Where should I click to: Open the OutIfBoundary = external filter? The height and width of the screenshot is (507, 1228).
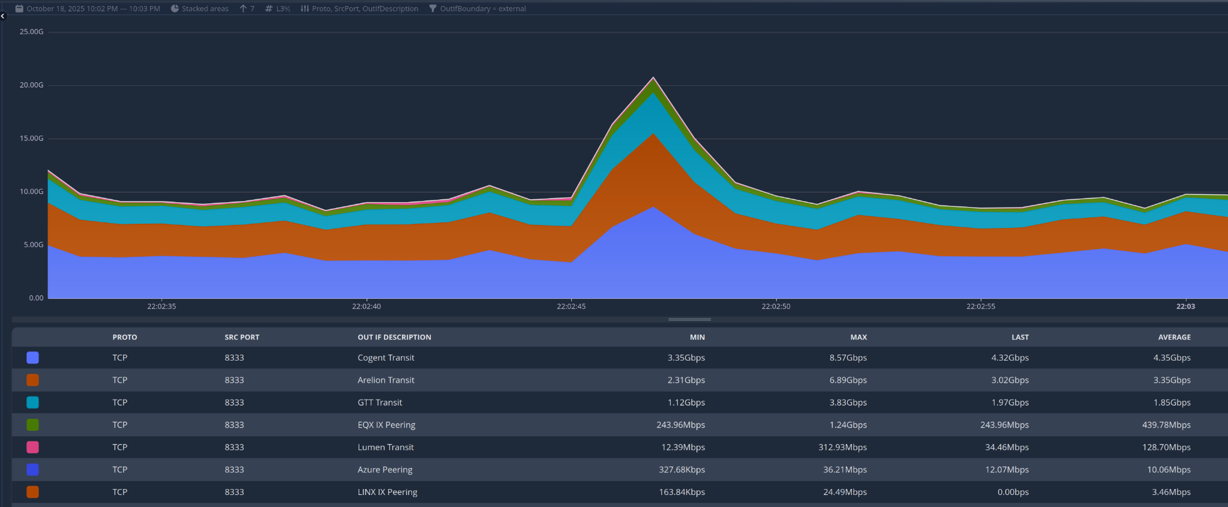(483, 8)
